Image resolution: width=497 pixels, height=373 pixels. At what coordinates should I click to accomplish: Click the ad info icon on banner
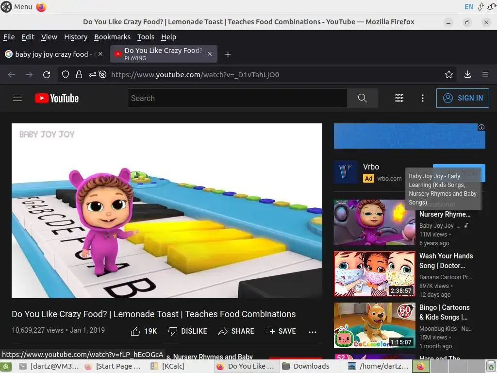click(481, 127)
